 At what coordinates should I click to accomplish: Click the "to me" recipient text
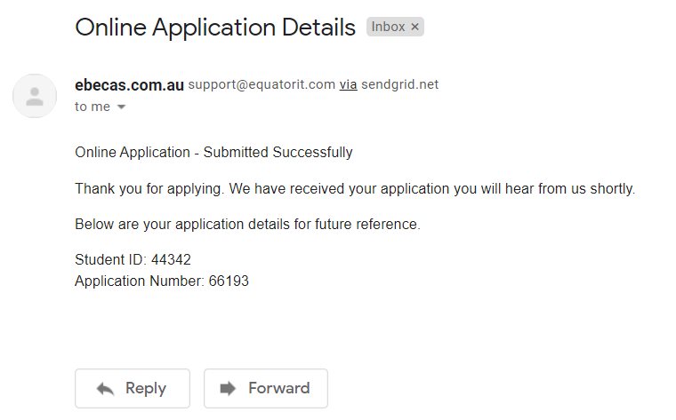(93, 107)
